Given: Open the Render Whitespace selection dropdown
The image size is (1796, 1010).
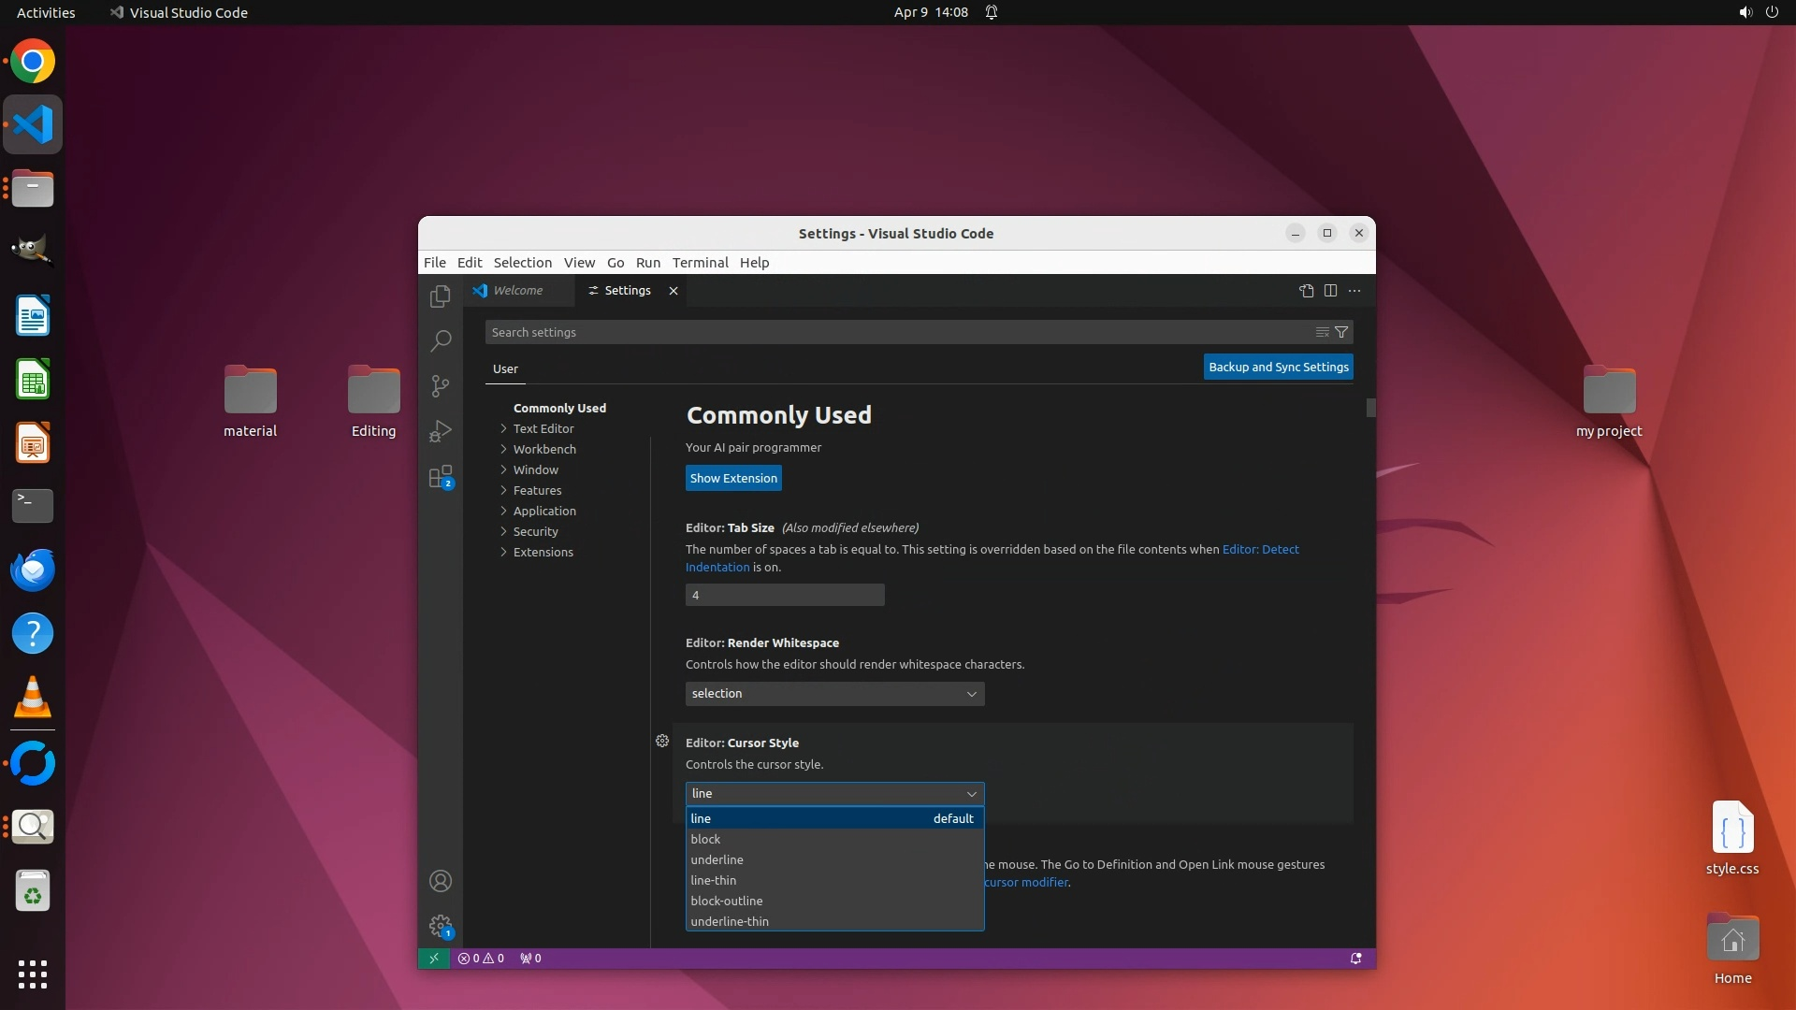Looking at the screenshot, I should (834, 694).
